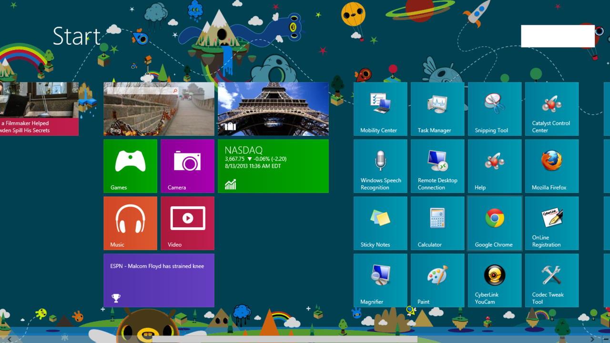Open Sticky Notes tile
Viewport: 610px width, 343px height.
pyautogui.click(x=380, y=223)
